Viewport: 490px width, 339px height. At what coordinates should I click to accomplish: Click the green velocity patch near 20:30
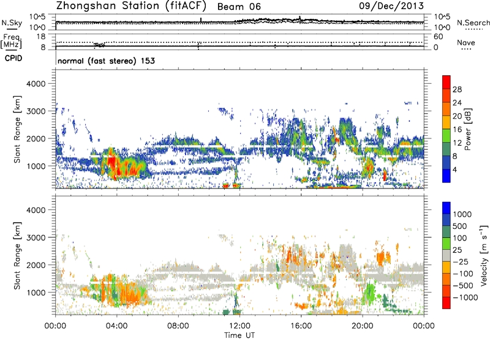(x=370, y=292)
